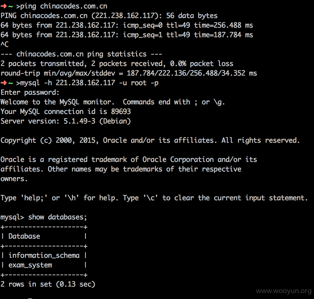Screen dimensions: 314x299
Task: Click the Server version 5.1.49-3 line
Action: 66,121
